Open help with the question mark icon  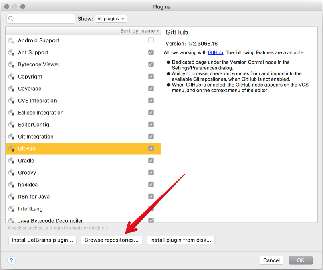(x=11, y=260)
